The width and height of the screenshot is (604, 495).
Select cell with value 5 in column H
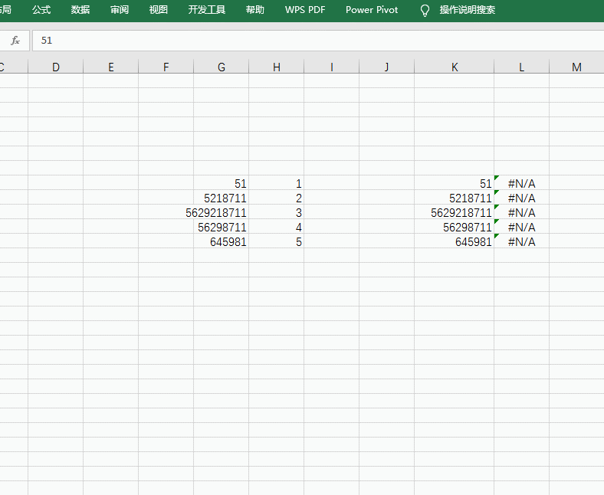click(276, 241)
